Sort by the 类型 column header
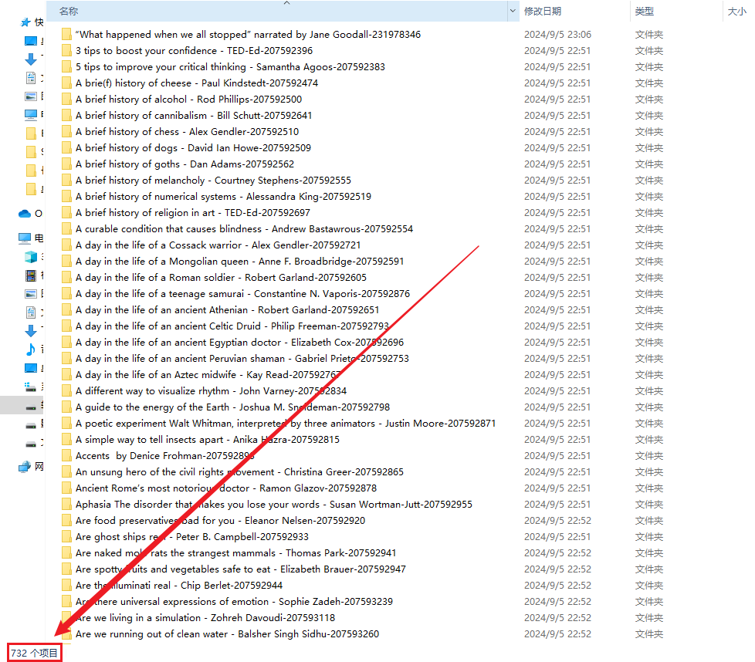 coord(645,11)
